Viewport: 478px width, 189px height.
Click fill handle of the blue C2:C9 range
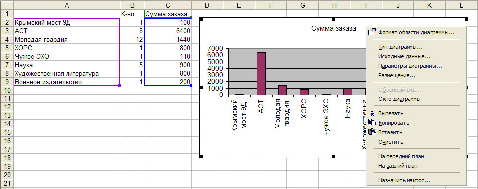(191, 86)
